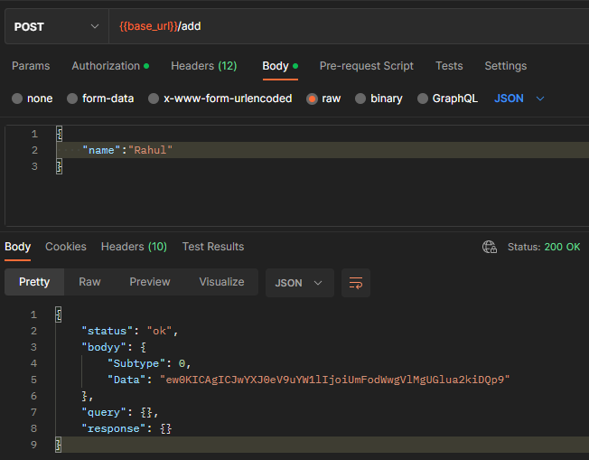Choose the x-www-form-urlencoded radio option
The width and height of the screenshot is (589, 460).
[x=154, y=99]
